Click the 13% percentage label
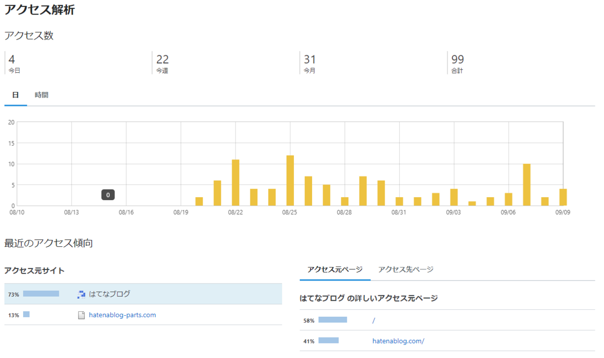 coord(14,315)
